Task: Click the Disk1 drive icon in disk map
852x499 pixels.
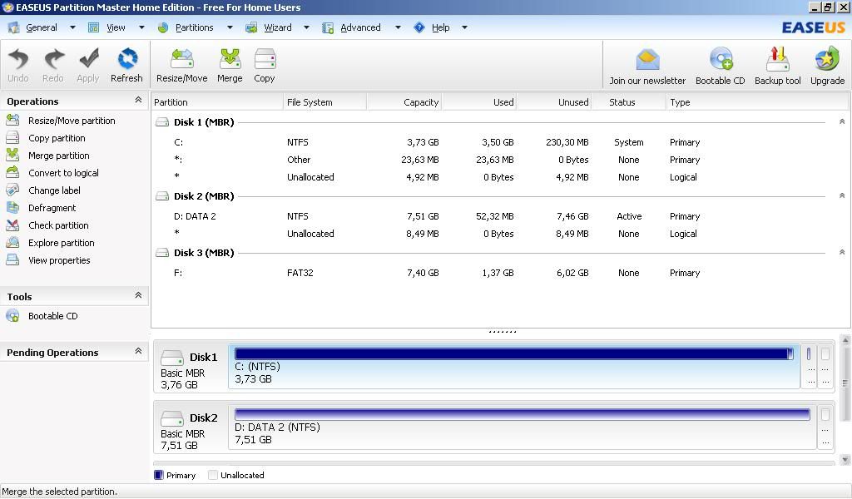Action: 172,358
